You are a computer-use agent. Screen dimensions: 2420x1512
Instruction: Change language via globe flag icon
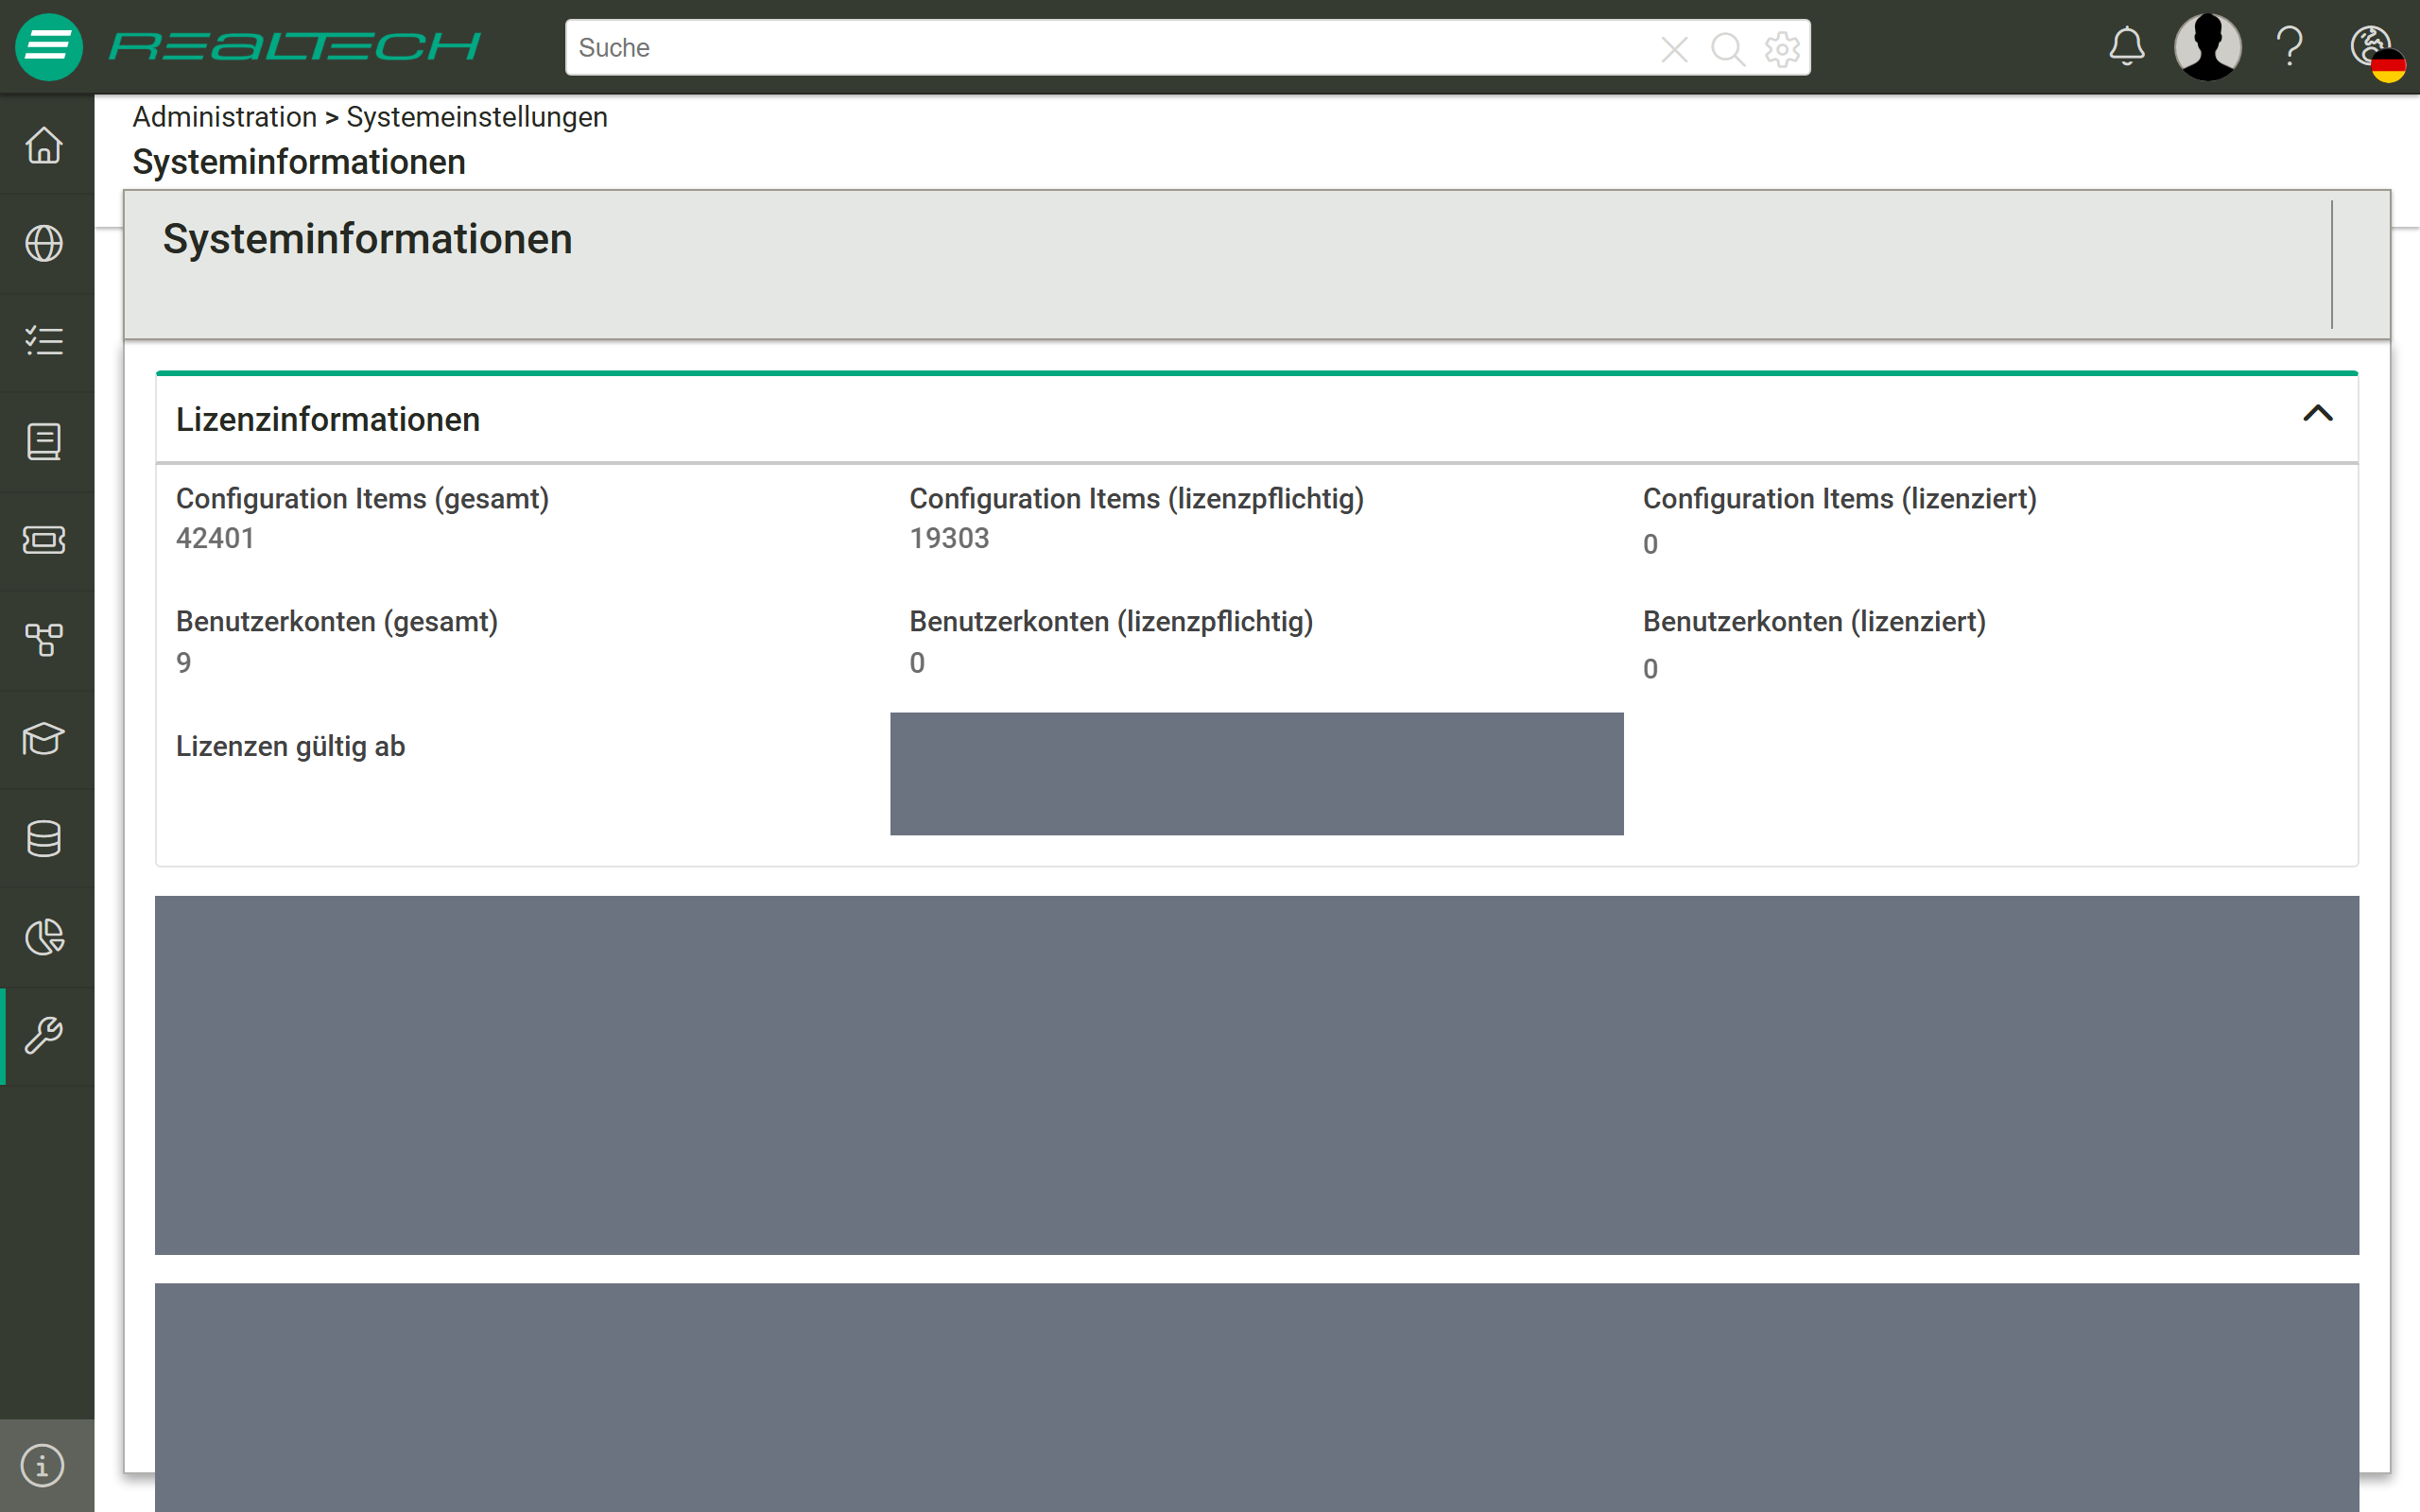(x=2377, y=52)
